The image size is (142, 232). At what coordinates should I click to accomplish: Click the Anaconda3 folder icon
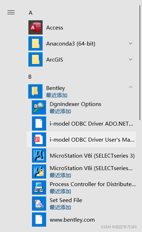click(35, 43)
